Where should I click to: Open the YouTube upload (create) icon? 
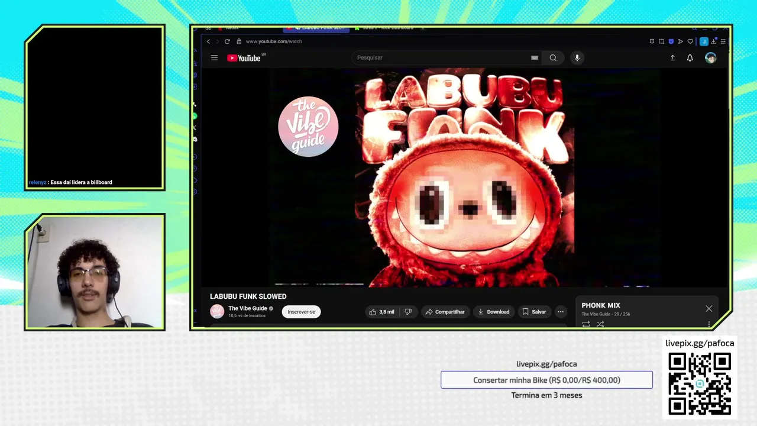pos(672,58)
